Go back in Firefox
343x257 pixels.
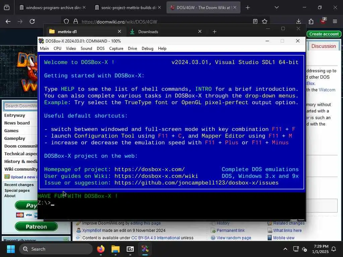[x=8, y=21]
